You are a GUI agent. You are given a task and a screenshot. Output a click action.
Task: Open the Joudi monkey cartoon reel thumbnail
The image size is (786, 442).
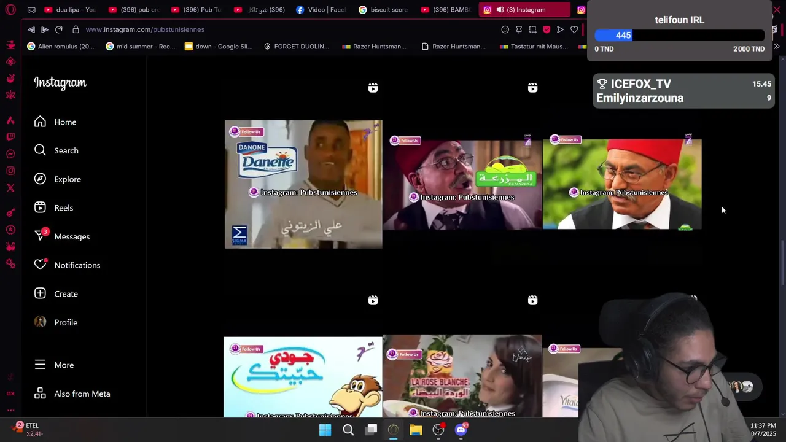coord(303,377)
